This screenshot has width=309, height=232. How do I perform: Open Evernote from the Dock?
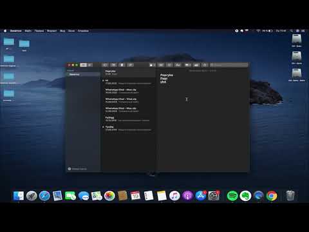(245, 196)
